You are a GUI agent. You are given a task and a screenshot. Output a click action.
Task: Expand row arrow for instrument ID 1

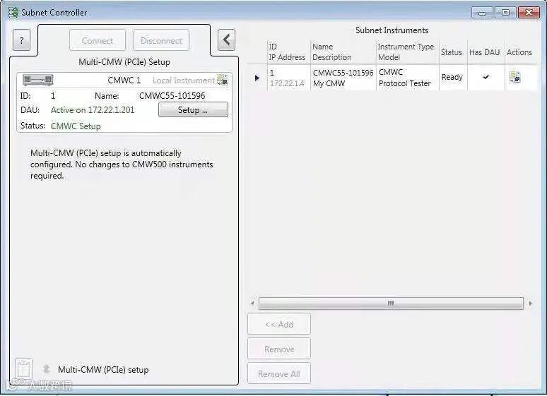click(257, 78)
